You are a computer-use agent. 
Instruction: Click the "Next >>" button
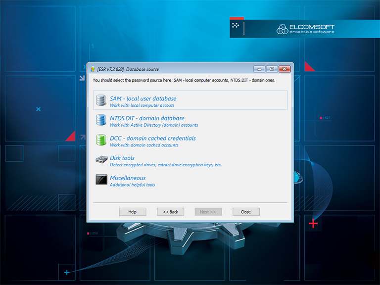pos(208,212)
